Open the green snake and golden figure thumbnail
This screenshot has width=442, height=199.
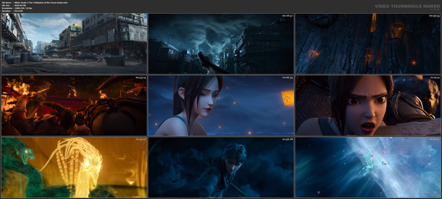pos(74,167)
